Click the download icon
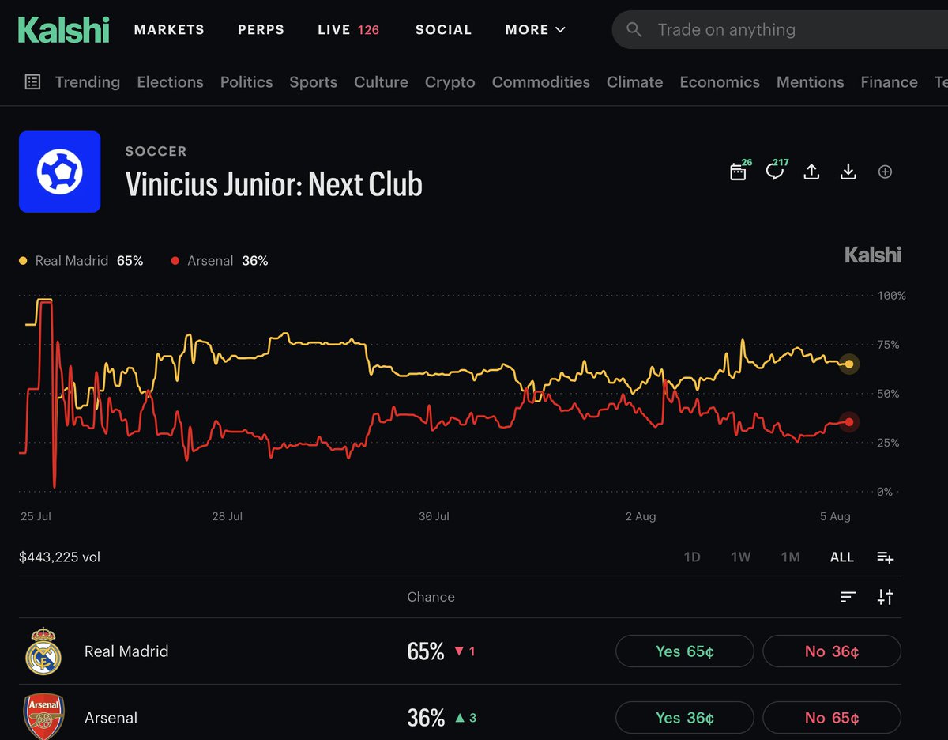The image size is (948, 740). click(848, 172)
